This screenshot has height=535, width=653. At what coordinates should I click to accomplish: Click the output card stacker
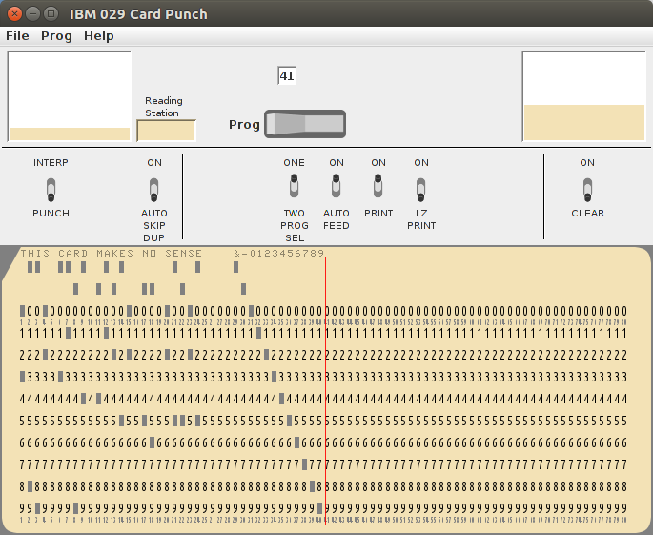[583, 96]
